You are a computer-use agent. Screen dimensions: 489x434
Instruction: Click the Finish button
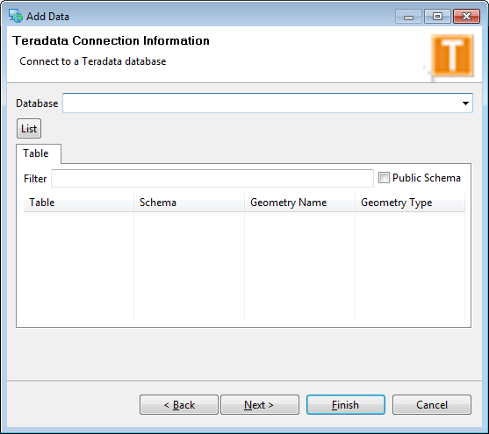point(346,405)
